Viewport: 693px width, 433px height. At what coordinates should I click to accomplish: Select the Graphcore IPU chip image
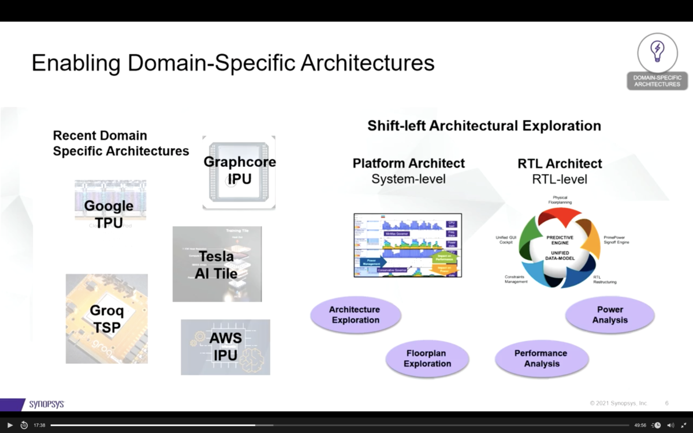point(239,173)
